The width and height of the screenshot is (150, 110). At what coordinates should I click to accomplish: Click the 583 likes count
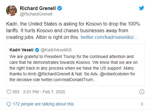tap(16, 92)
